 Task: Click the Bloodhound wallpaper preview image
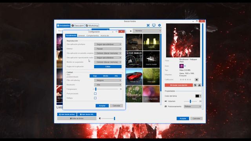point(183,40)
